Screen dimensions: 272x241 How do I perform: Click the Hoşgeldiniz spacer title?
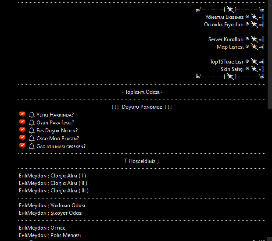point(142,161)
